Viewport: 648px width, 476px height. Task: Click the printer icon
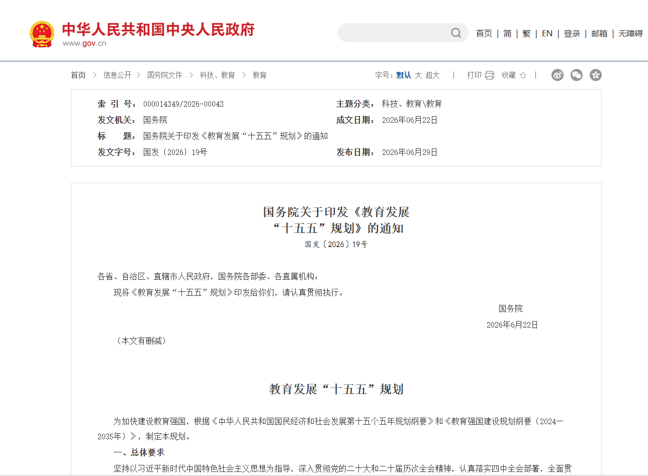click(x=490, y=75)
